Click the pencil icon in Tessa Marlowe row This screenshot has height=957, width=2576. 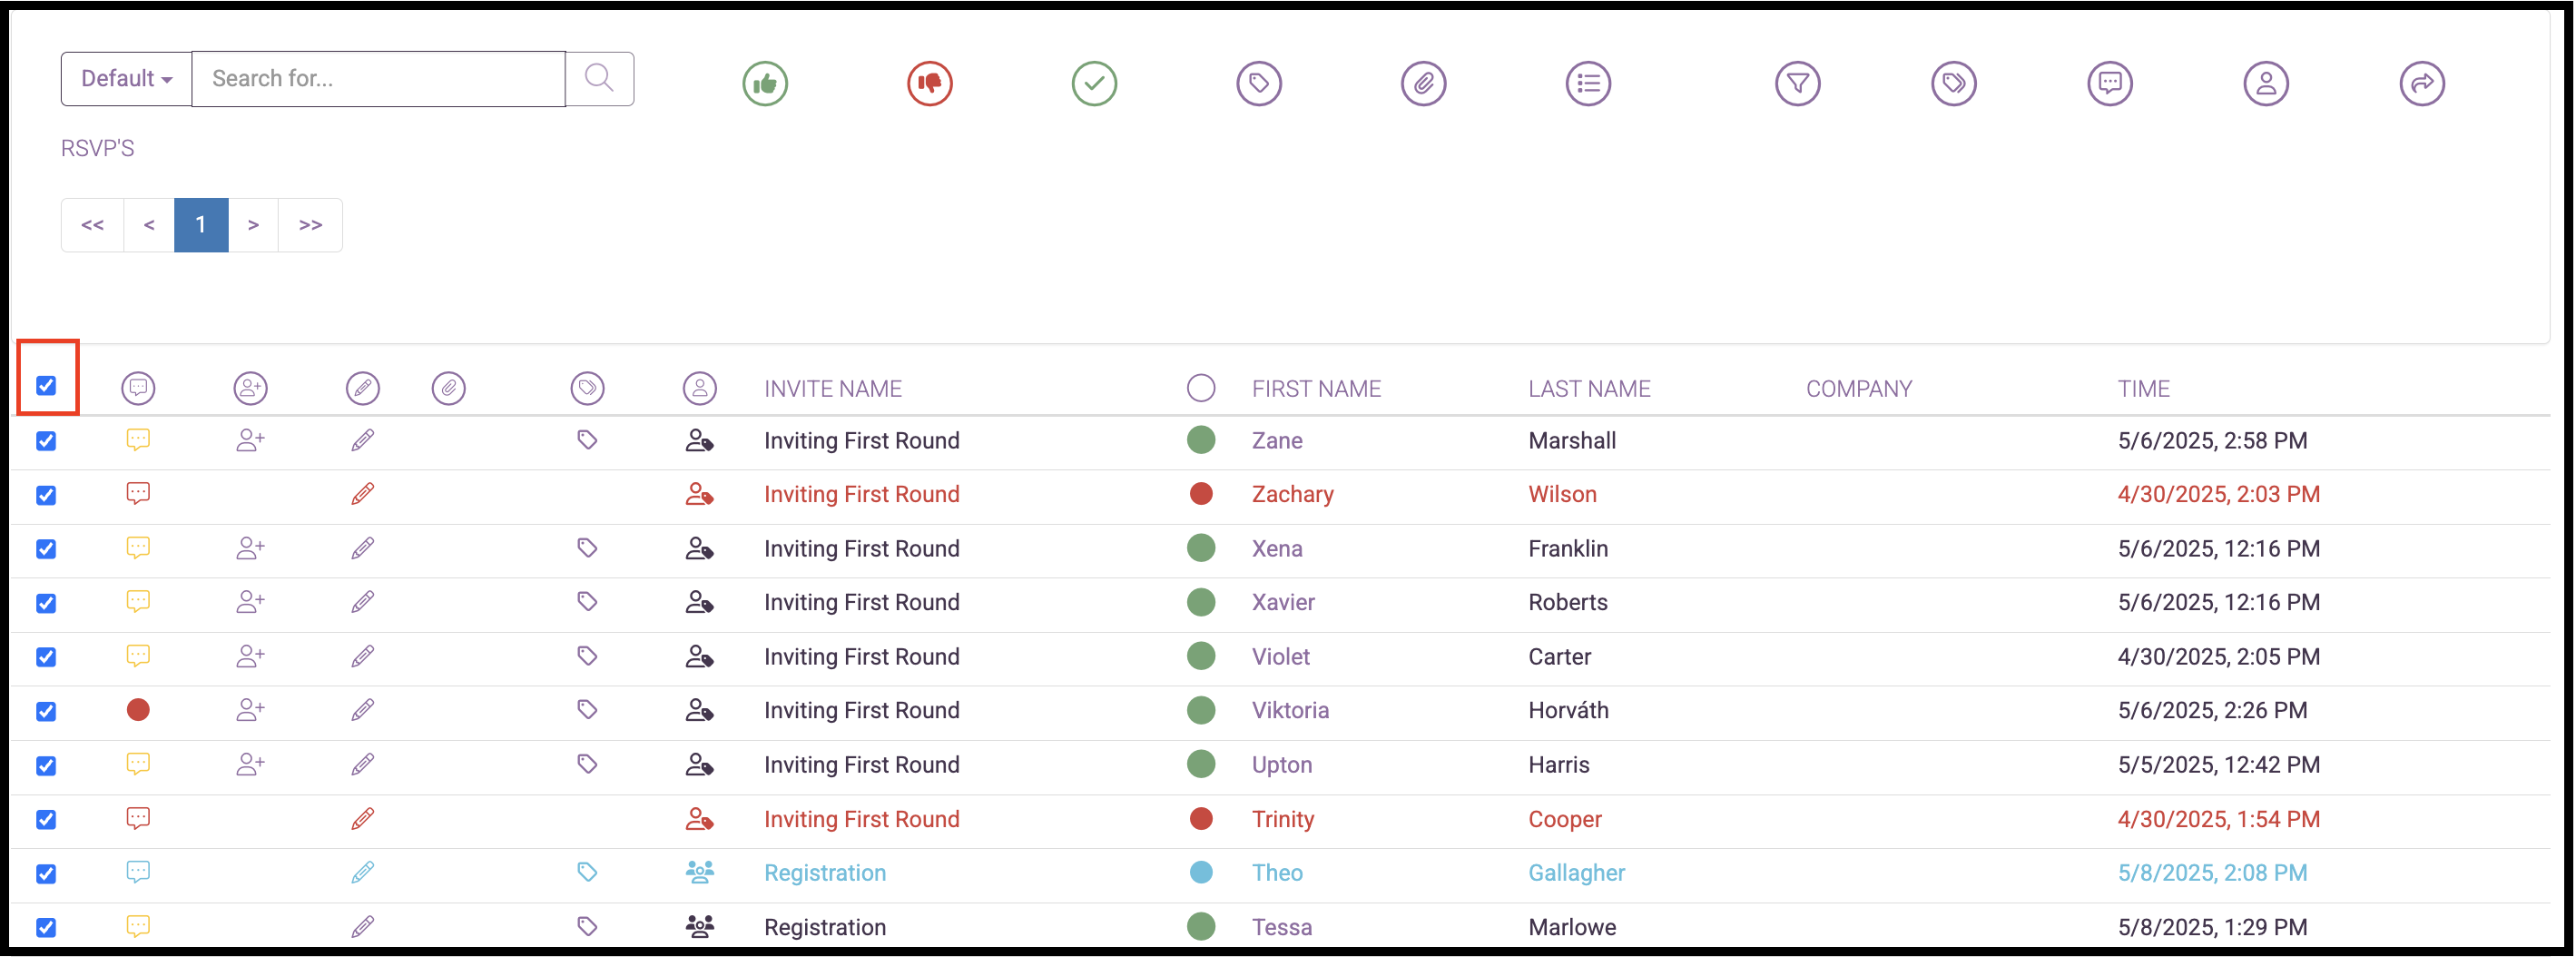(363, 927)
